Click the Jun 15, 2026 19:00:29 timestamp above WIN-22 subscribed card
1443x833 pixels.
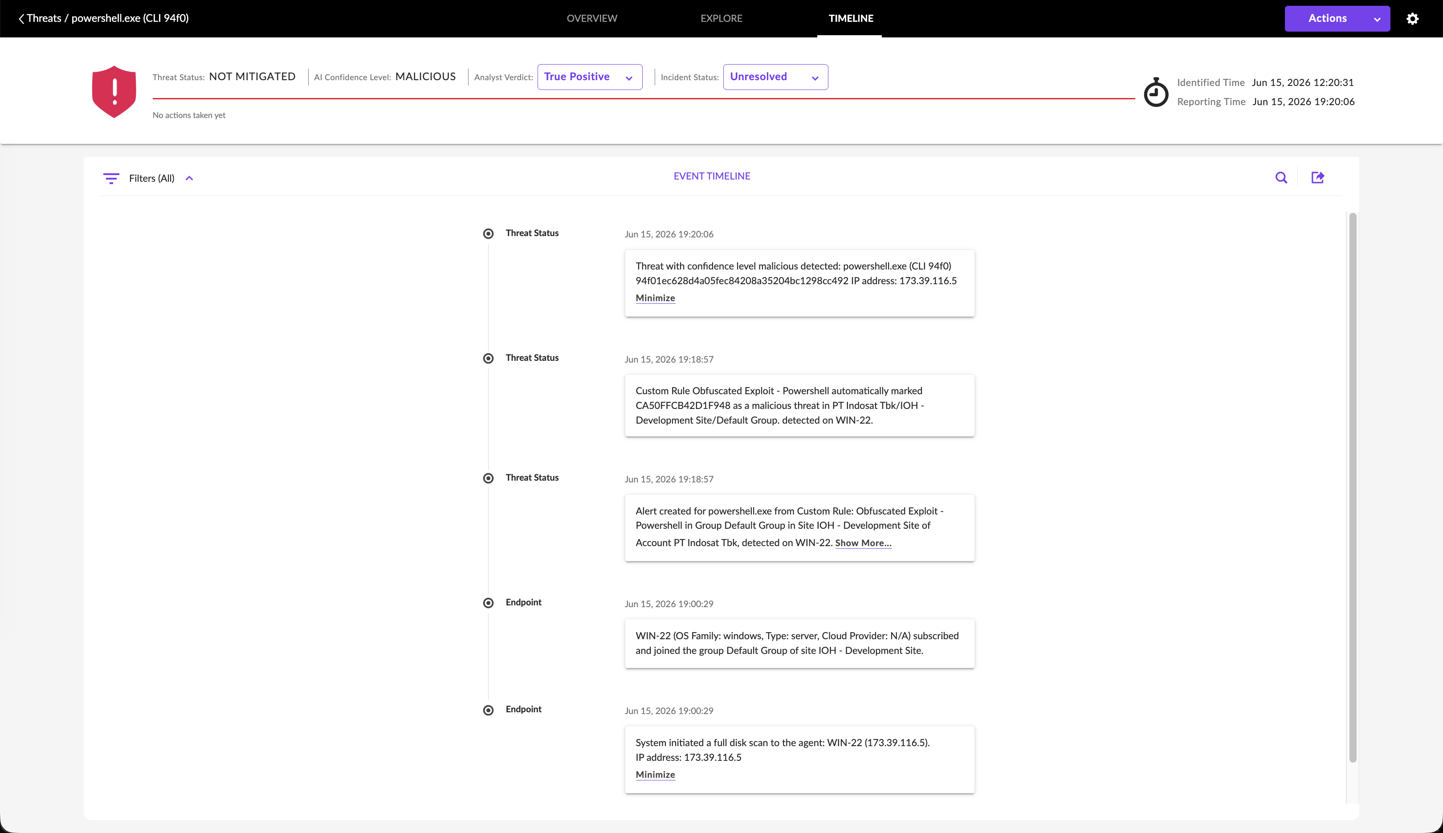pos(669,604)
